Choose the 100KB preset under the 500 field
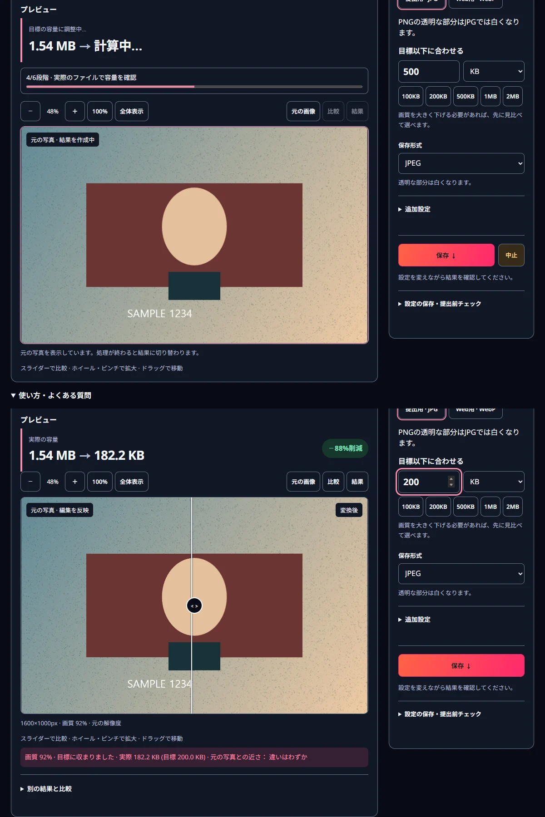Image resolution: width=545 pixels, height=817 pixels. pyautogui.click(x=411, y=96)
